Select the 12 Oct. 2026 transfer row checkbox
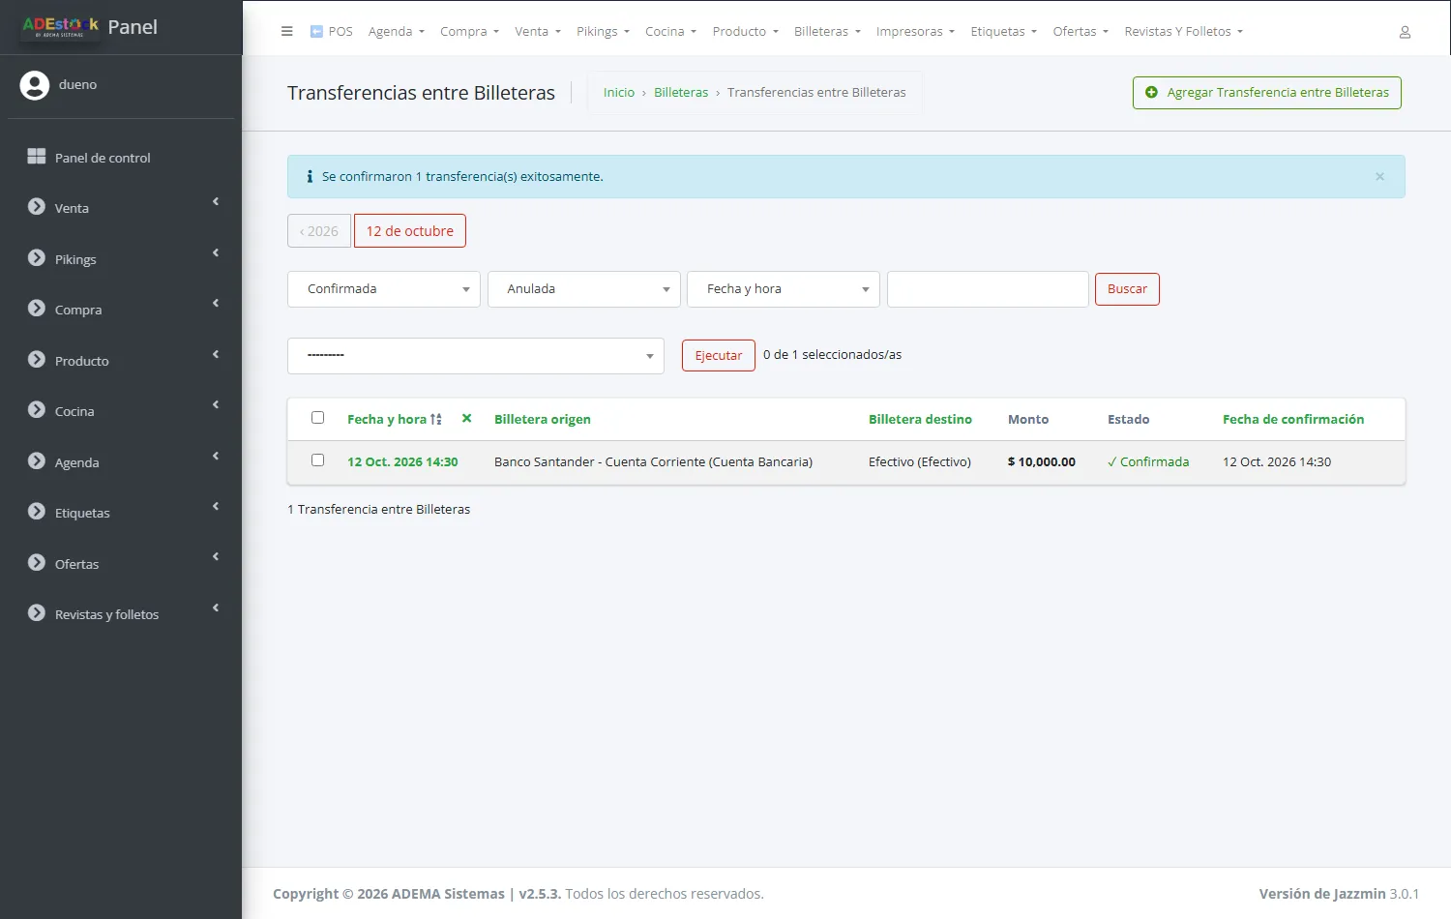Image resolution: width=1451 pixels, height=919 pixels. pyautogui.click(x=317, y=460)
